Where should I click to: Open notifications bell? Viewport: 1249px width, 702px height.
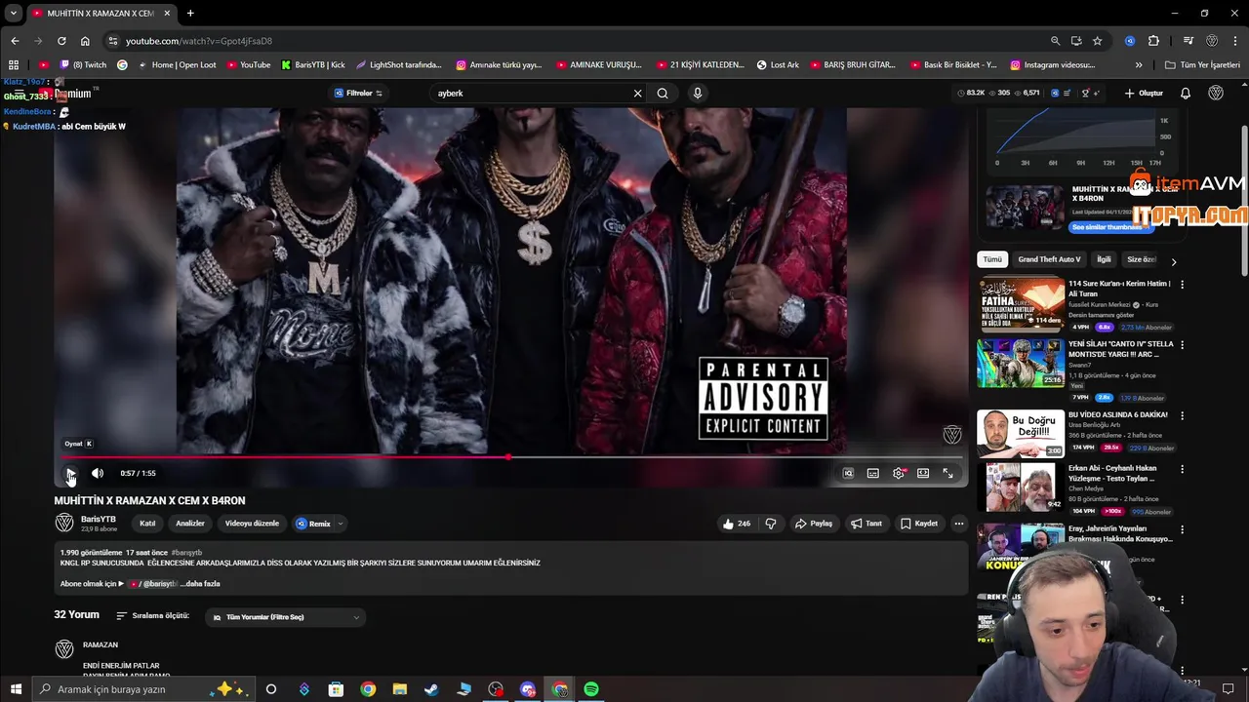(x=1186, y=94)
